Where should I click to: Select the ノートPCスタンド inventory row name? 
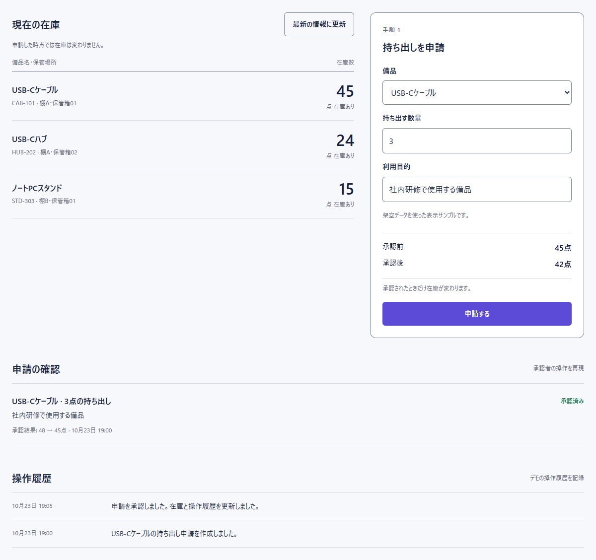[x=37, y=188]
